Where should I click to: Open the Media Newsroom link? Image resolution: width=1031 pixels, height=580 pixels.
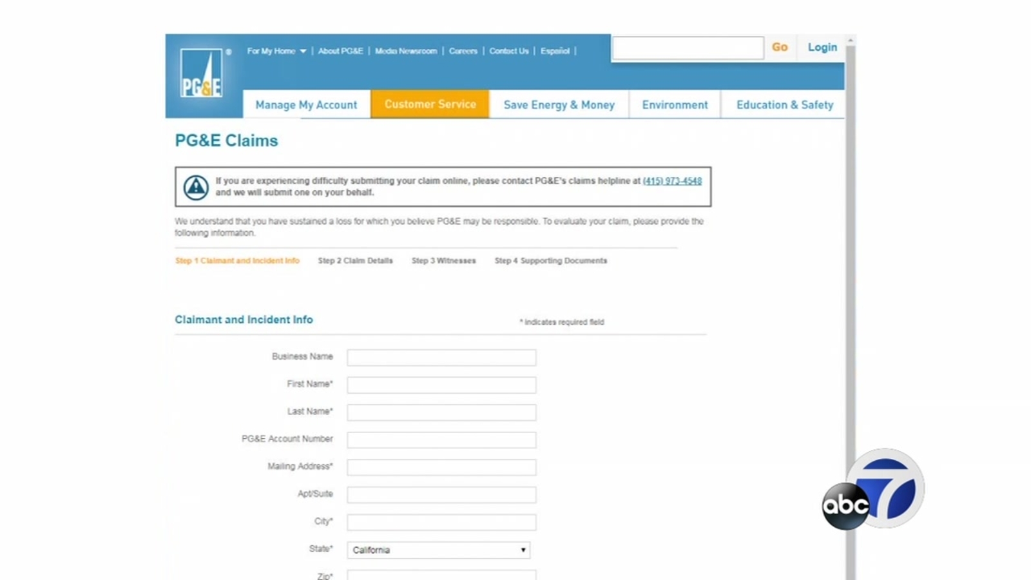coord(406,51)
